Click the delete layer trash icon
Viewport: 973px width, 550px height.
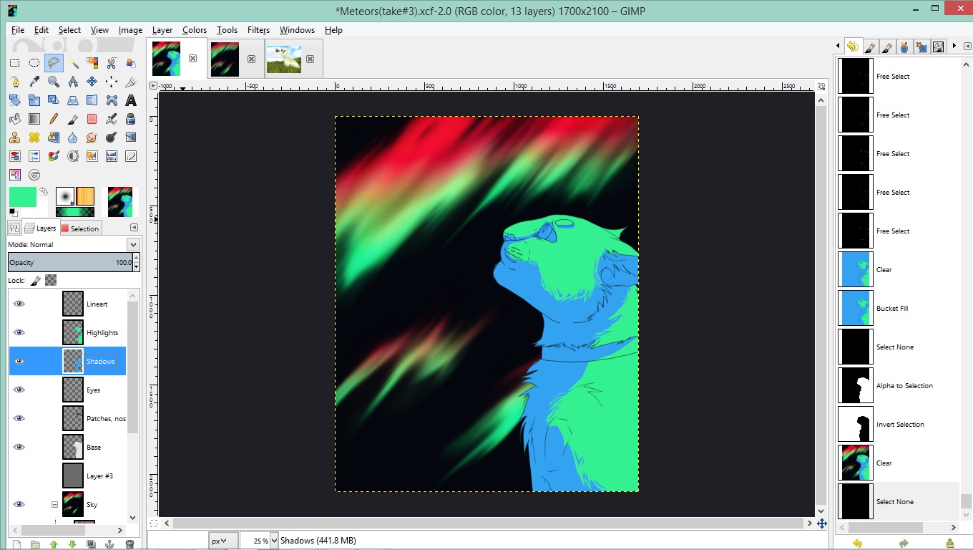[129, 544]
